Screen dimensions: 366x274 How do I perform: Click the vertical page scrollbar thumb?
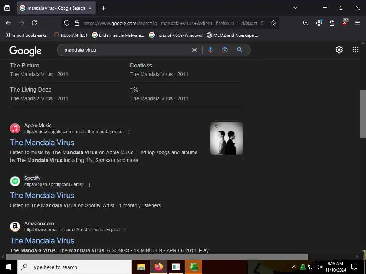pyautogui.click(x=363, y=114)
